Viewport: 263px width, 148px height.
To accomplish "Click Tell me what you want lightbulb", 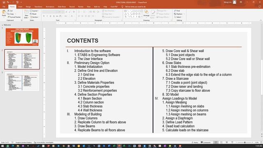I will click(122, 7).
